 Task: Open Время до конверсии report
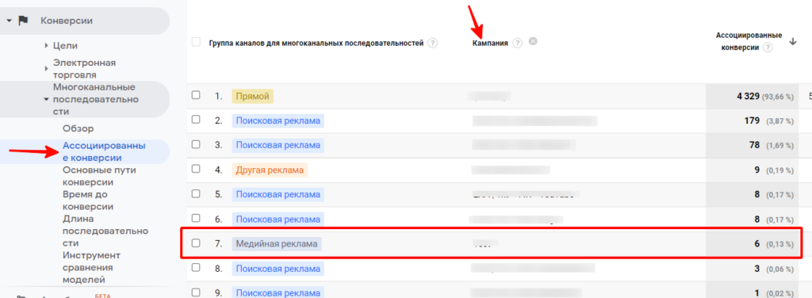coord(87,201)
